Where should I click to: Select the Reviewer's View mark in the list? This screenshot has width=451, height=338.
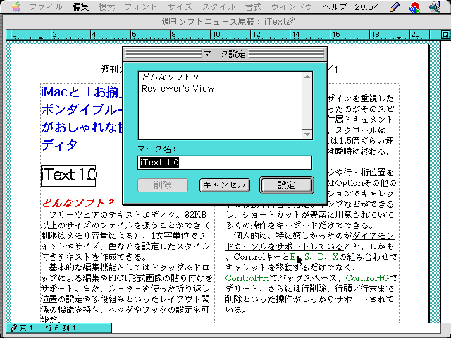220,88
